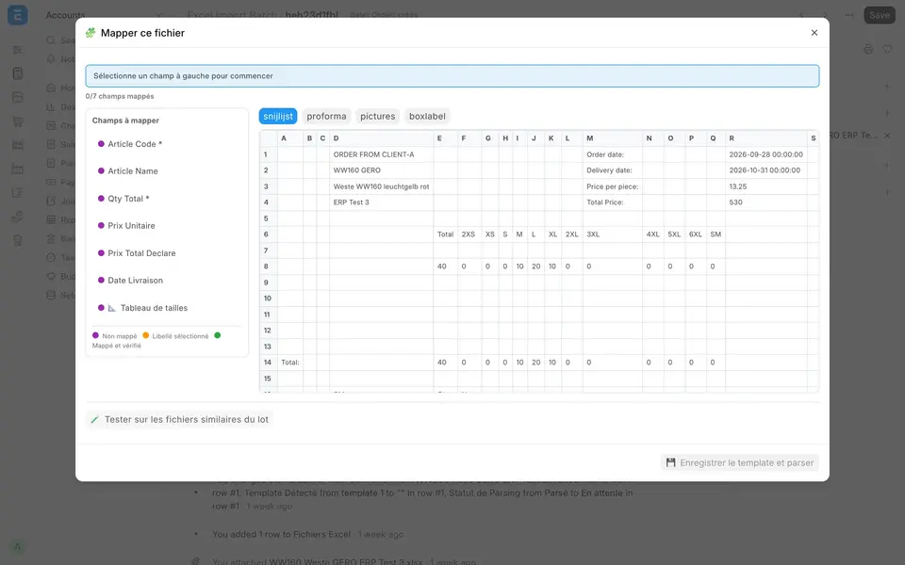The width and height of the screenshot is (905, 565).
Task: Click cell WW160 GERO
Action: click(x=382, y=170)
